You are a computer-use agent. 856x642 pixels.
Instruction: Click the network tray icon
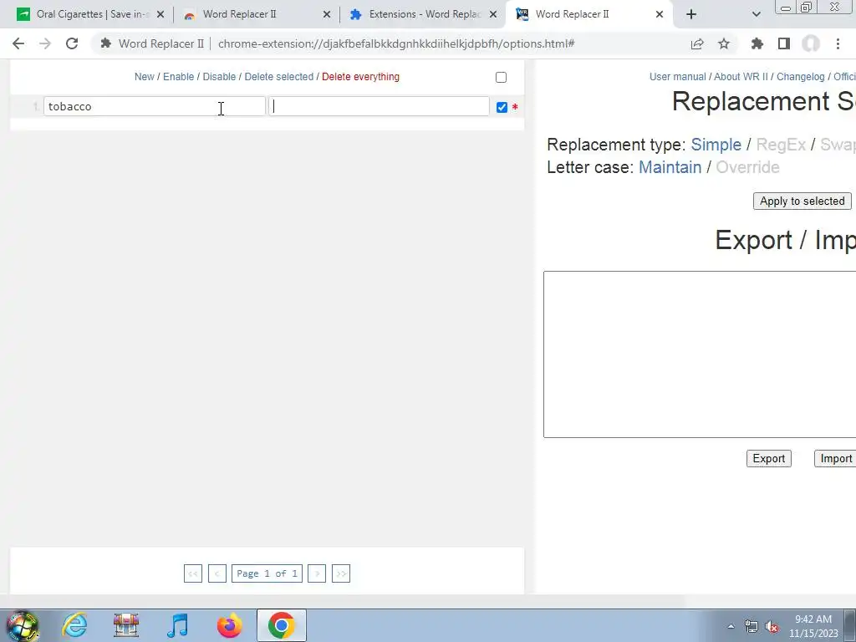(x=752, y=627)
